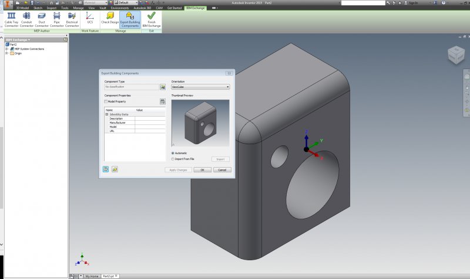
Task: Pick the Pipe Connector tool
Action: tap(57, 19)
